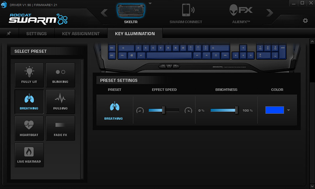This screenshot has height=189, width=315.
Task: Open the Key Assignment tab
Action: 81,33
